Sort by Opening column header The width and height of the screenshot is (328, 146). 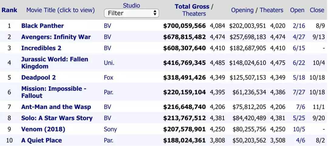click(242, 10)
